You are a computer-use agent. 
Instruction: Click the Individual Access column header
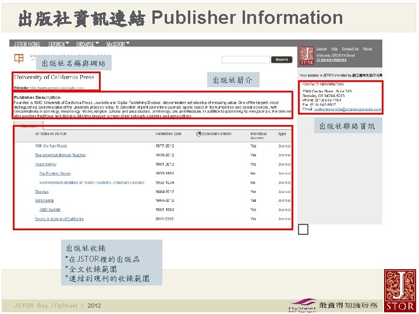pyautogui.click(x=258, y=135)
